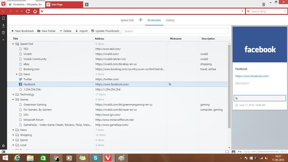Viewport: 288px width, 162px height.
Task: Click the rewind history button
Action: (x=17, y=12)
